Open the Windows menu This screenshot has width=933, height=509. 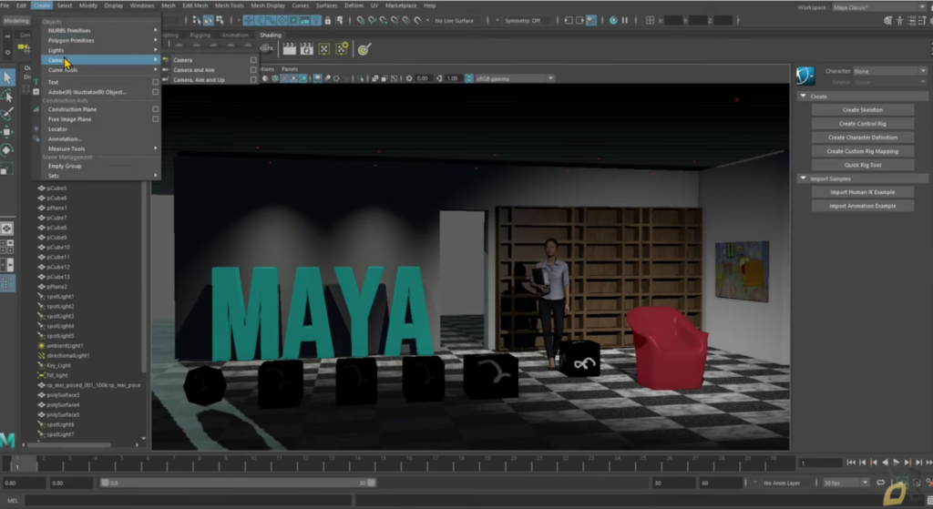(x=141, y=5)
